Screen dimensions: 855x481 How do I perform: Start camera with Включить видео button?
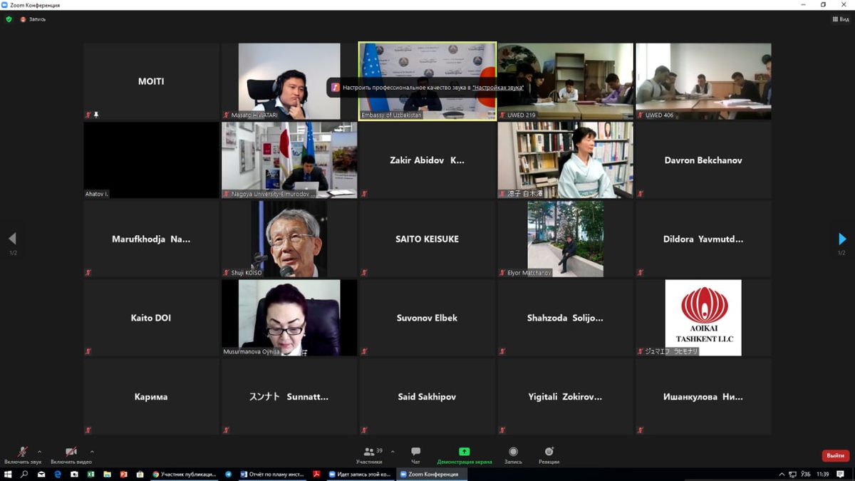tap(71, 455)
